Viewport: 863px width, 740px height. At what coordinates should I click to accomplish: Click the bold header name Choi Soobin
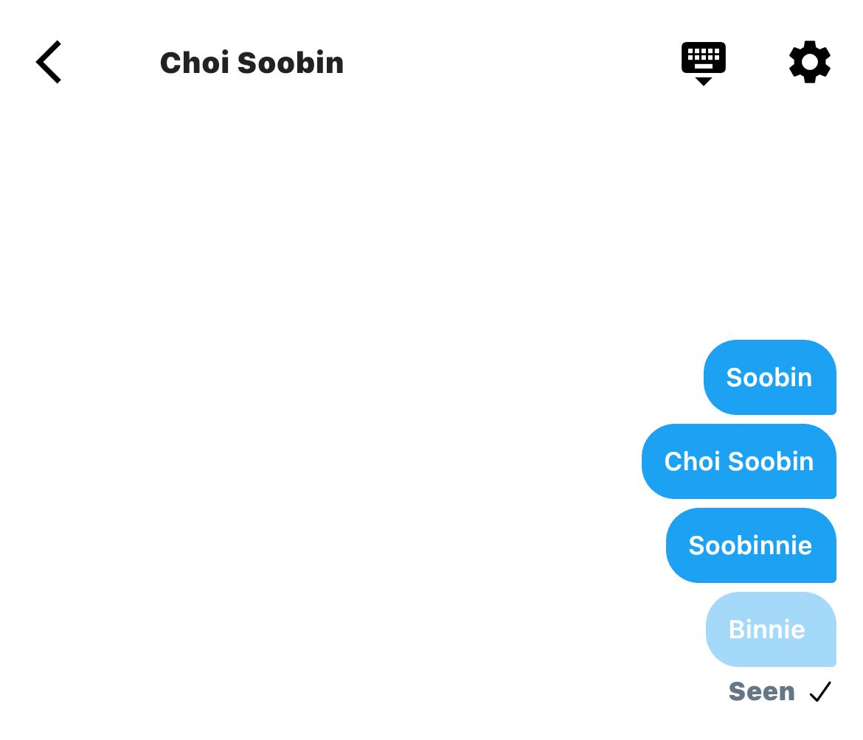[x=252, y=63]
